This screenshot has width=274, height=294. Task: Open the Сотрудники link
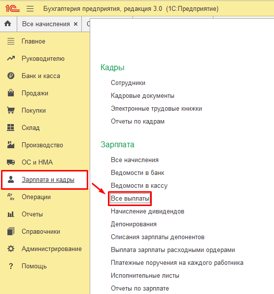(128, 83)
